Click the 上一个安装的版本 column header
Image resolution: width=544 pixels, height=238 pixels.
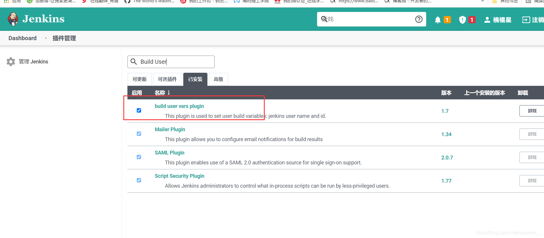(485, 93)
